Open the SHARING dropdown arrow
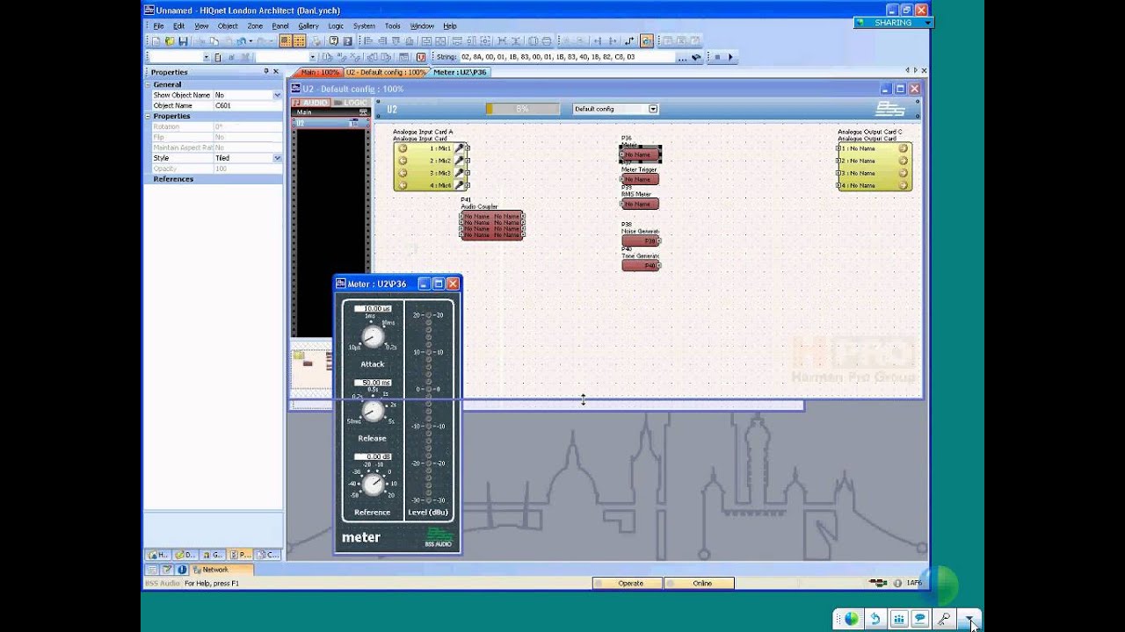The width and height of the screenshot is (1125, 632). [926, 23]
